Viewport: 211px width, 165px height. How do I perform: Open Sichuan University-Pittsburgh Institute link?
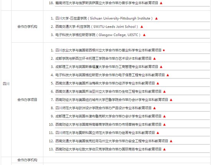104,18
